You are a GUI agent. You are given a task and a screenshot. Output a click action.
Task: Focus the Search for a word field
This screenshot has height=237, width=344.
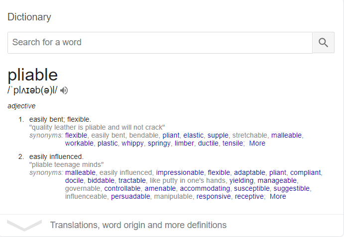160,43
